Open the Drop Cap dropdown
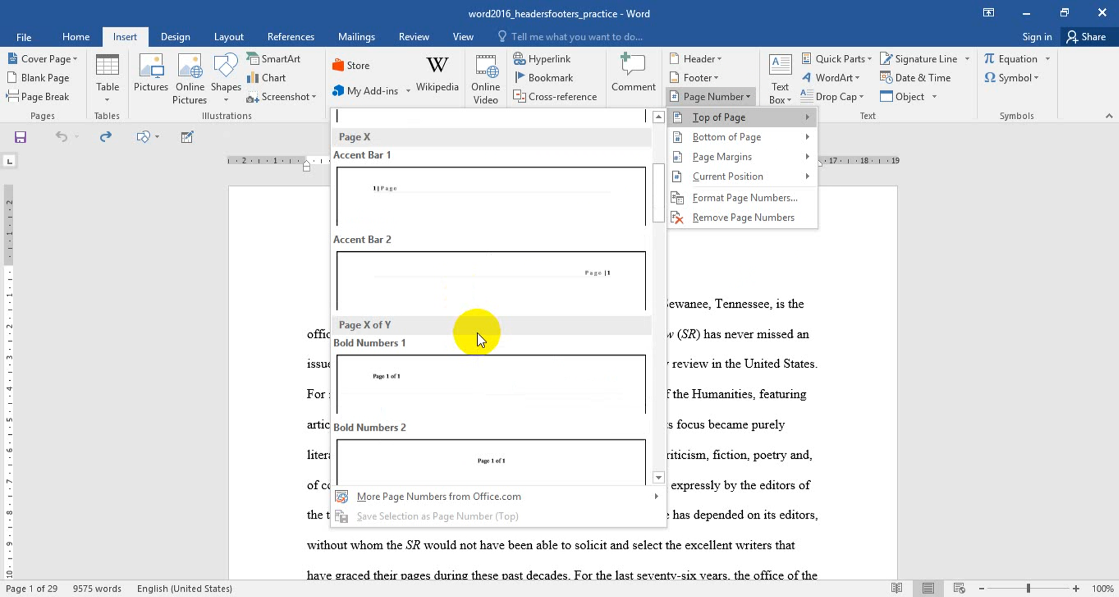This screenshot has height=597, width=1119. tap(832, 97)
